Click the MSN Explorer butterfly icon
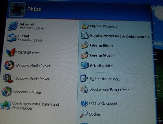This screenshot has height=124, width=163. pos(10,52)
